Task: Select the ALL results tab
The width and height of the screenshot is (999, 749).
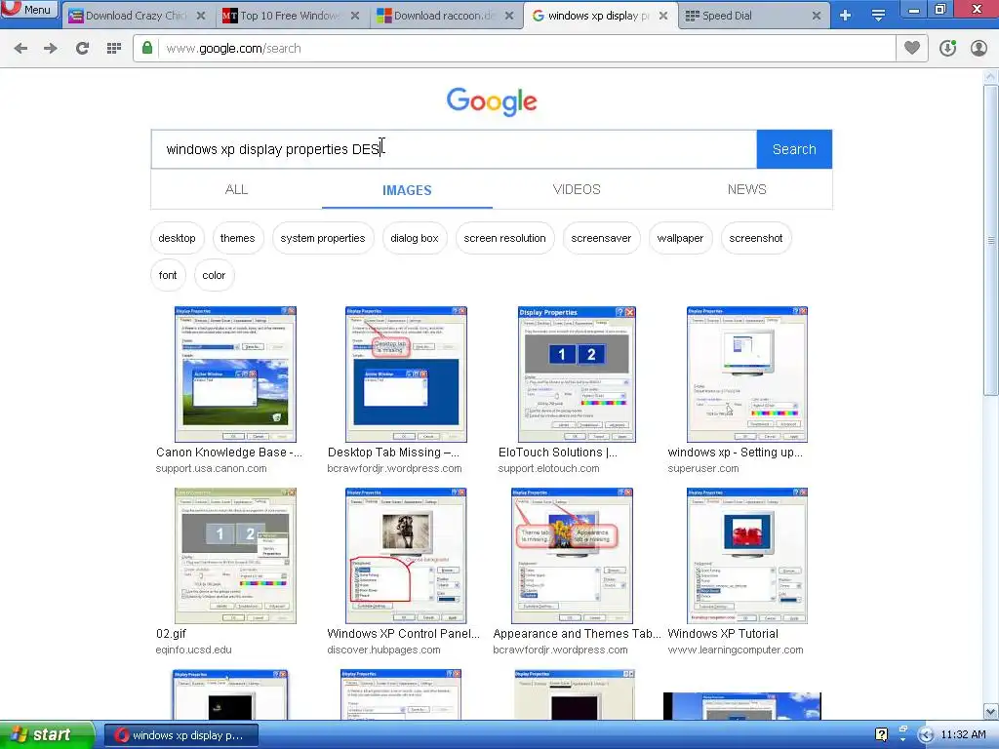Action: point(236,190)
